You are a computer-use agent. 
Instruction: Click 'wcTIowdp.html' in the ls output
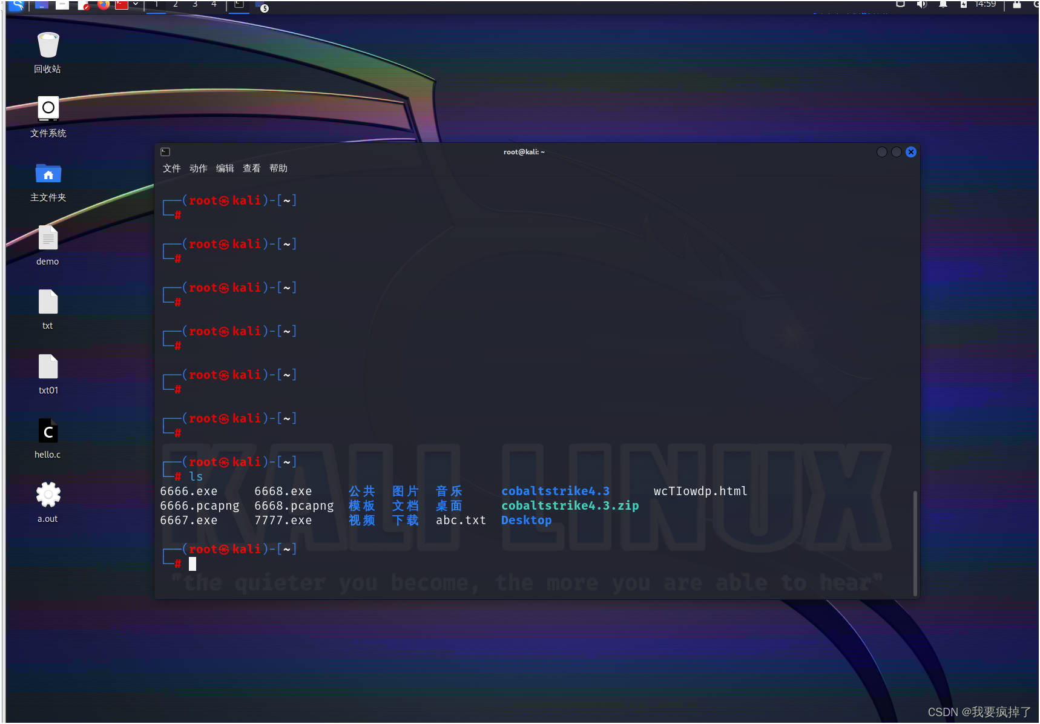click(x=701, y=491)
